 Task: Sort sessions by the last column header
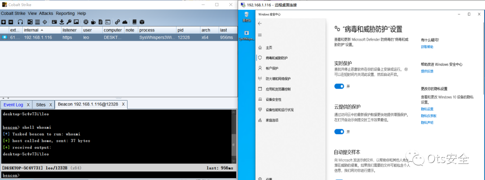coord(228,30)
